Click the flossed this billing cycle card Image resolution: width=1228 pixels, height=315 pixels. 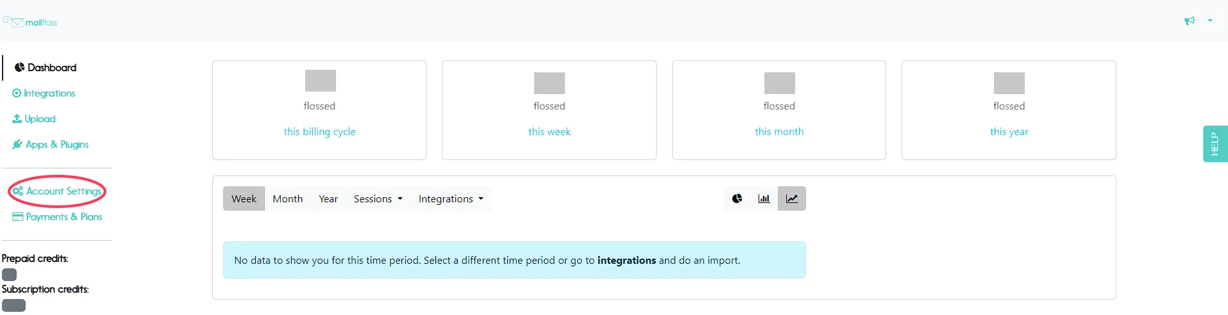click(x=319, y=110)
